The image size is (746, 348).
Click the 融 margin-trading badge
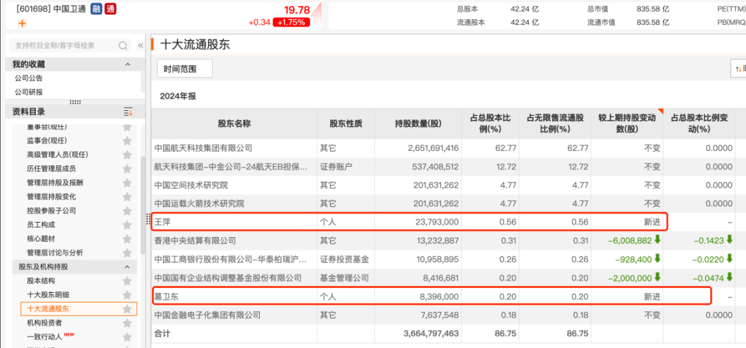(96, 9)
